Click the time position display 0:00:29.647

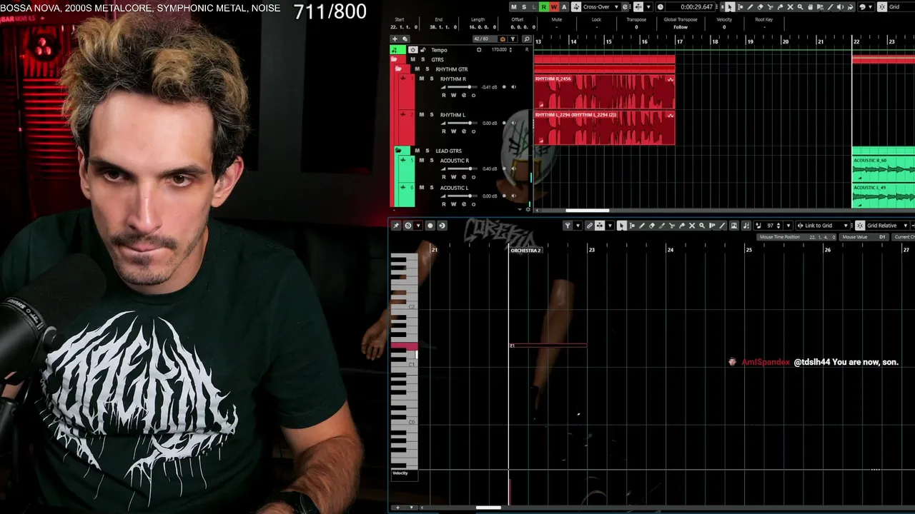click(x=696, y=7)
